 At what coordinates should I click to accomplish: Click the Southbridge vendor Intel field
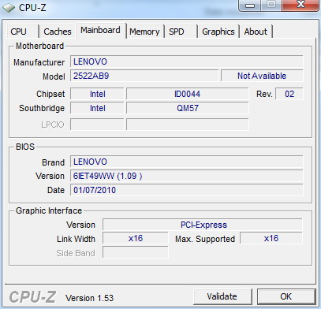[97, 108]
